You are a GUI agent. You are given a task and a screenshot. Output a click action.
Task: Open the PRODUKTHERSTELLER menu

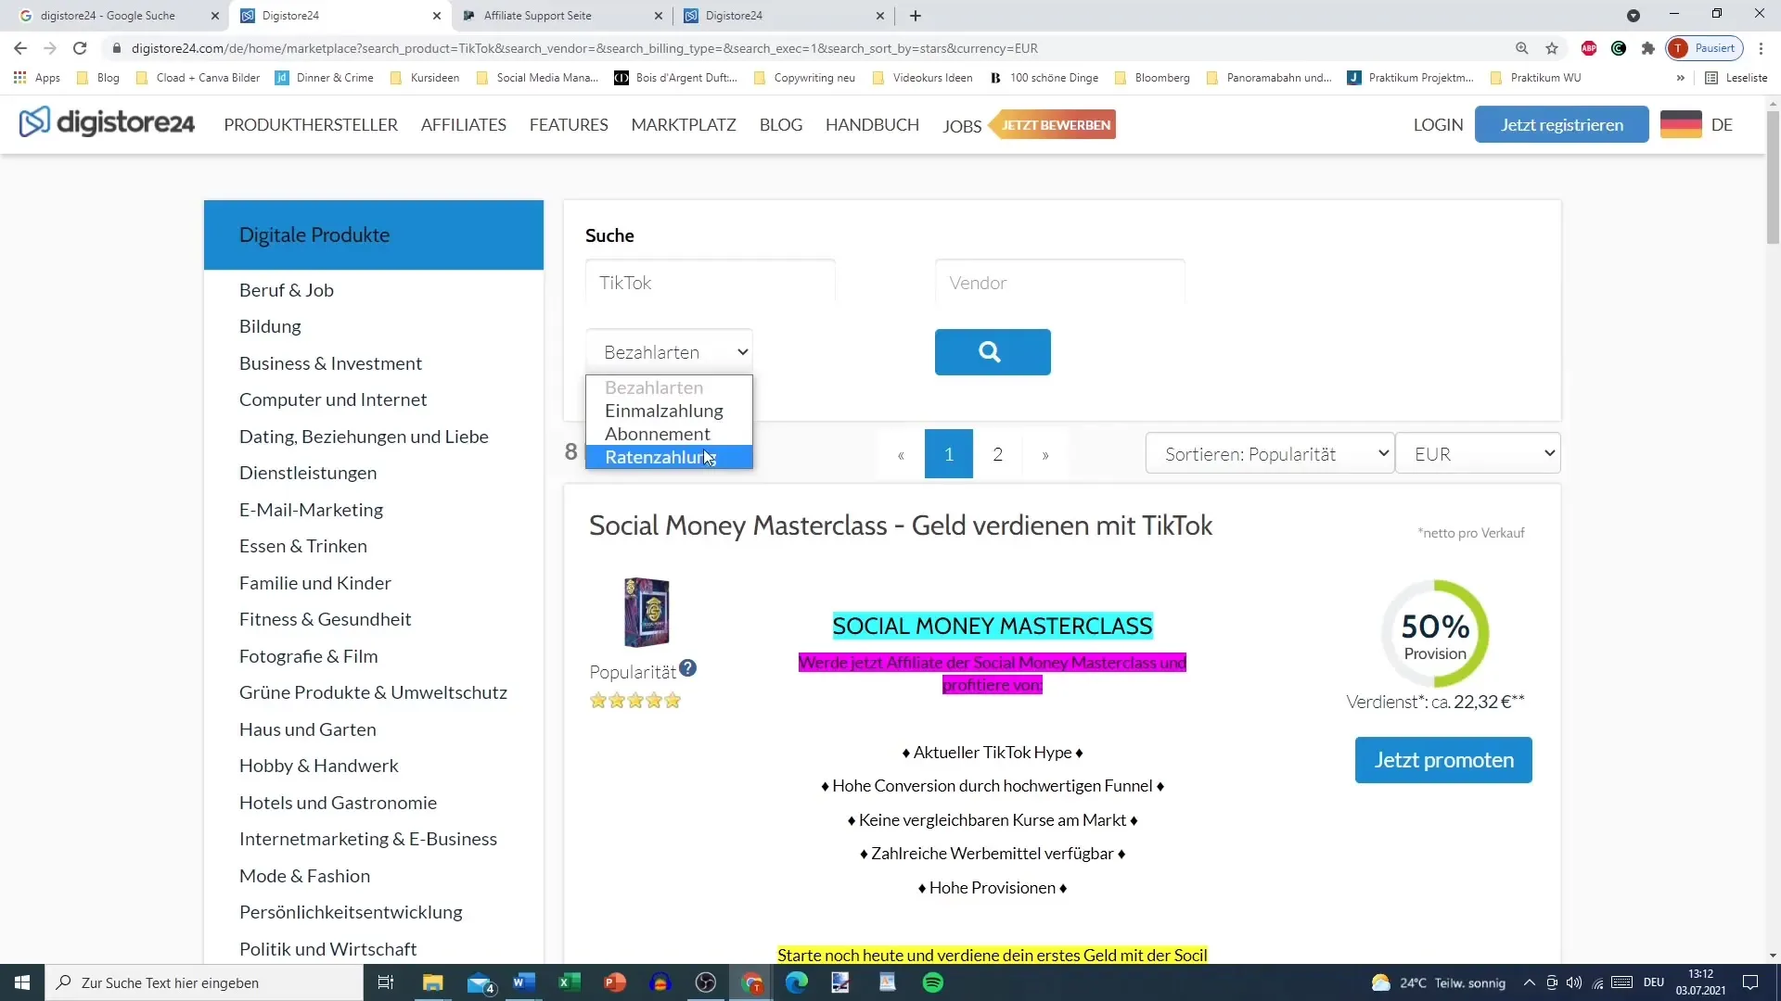311,125
